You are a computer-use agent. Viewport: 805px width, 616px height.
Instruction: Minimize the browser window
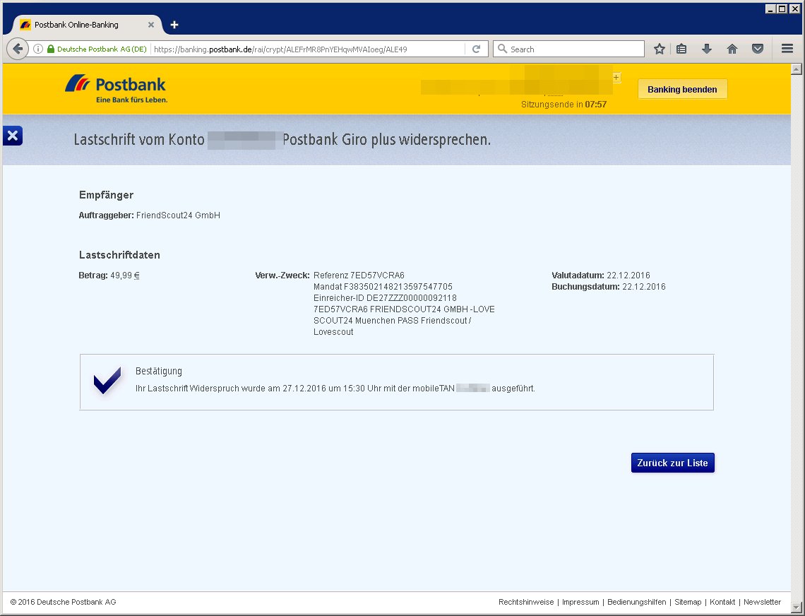tap(770, 8)
